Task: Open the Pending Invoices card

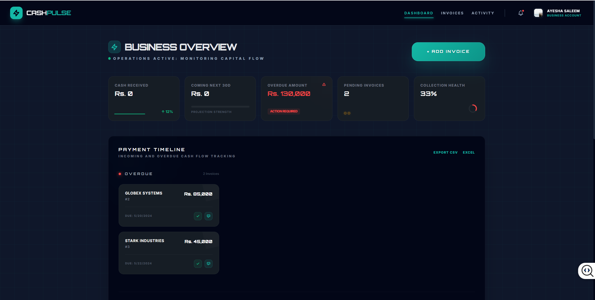Action: (373, 99)
